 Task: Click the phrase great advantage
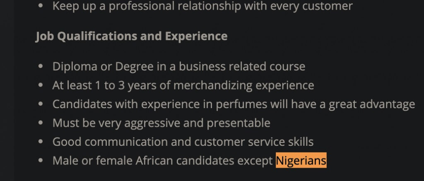coord(372,104)
